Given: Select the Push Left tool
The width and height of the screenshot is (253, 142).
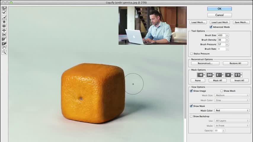Looking at the screenshot, I should tap(4, 35).
